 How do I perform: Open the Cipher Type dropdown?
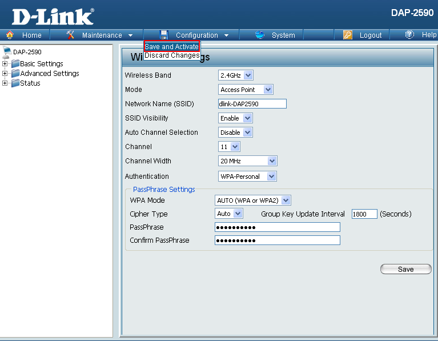point(229,214)
